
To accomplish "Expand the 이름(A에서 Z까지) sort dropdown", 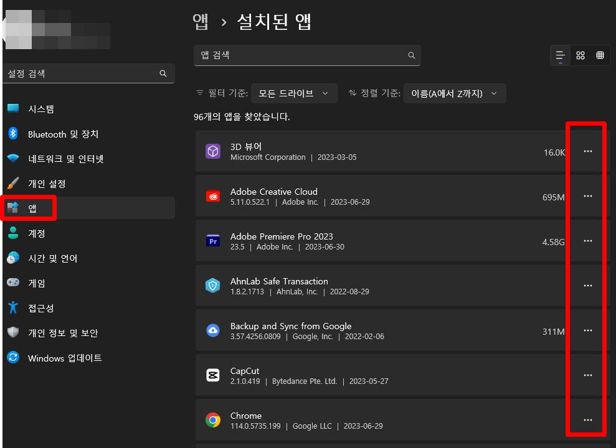I will (455, 93).
